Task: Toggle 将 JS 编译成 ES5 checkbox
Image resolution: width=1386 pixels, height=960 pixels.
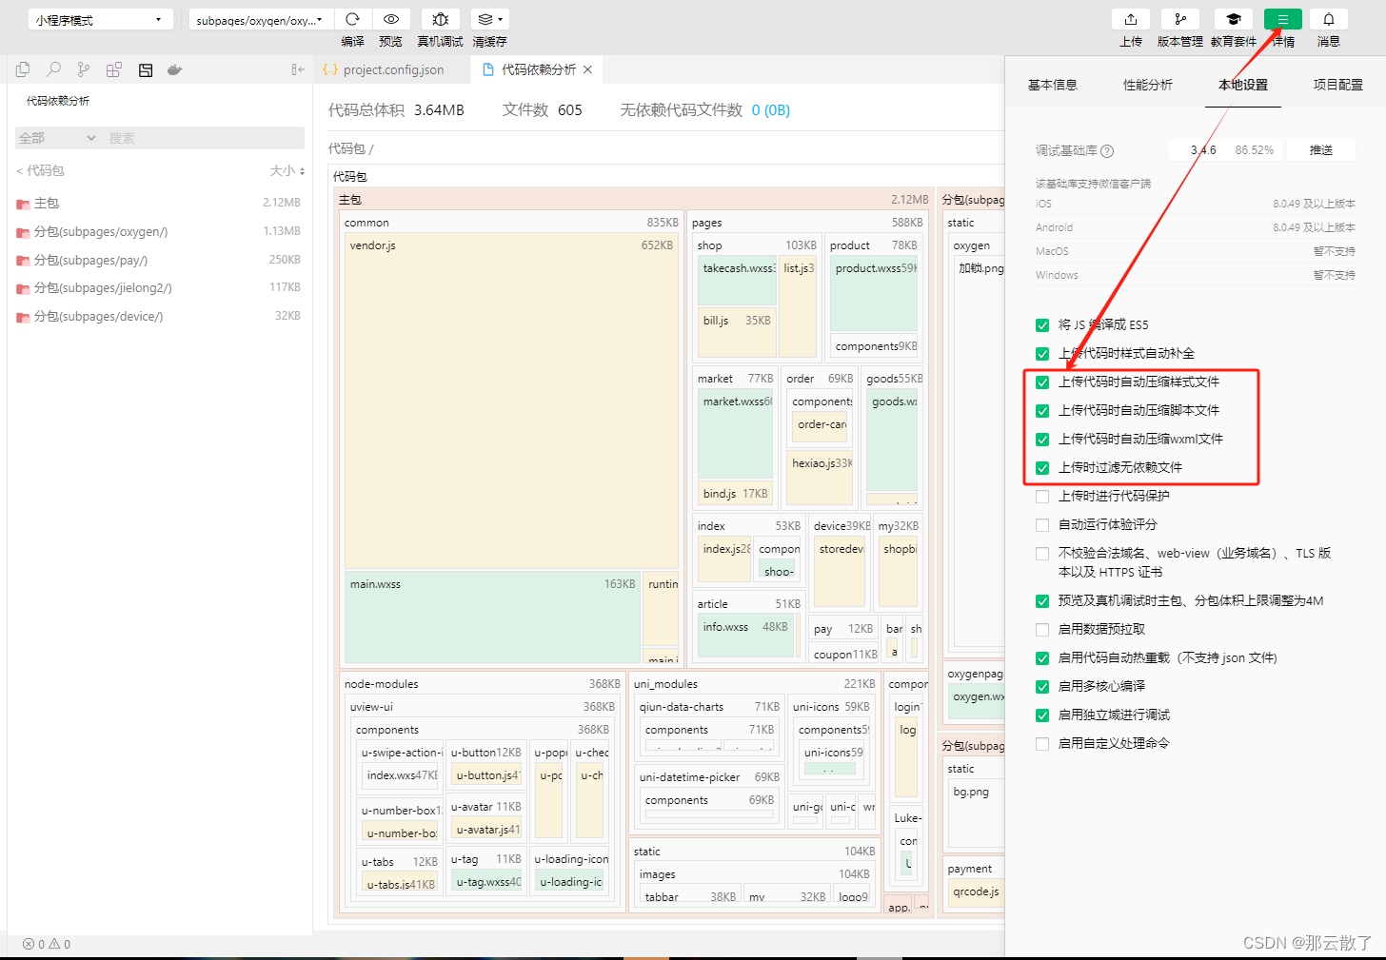Action: pos(1042,324)
